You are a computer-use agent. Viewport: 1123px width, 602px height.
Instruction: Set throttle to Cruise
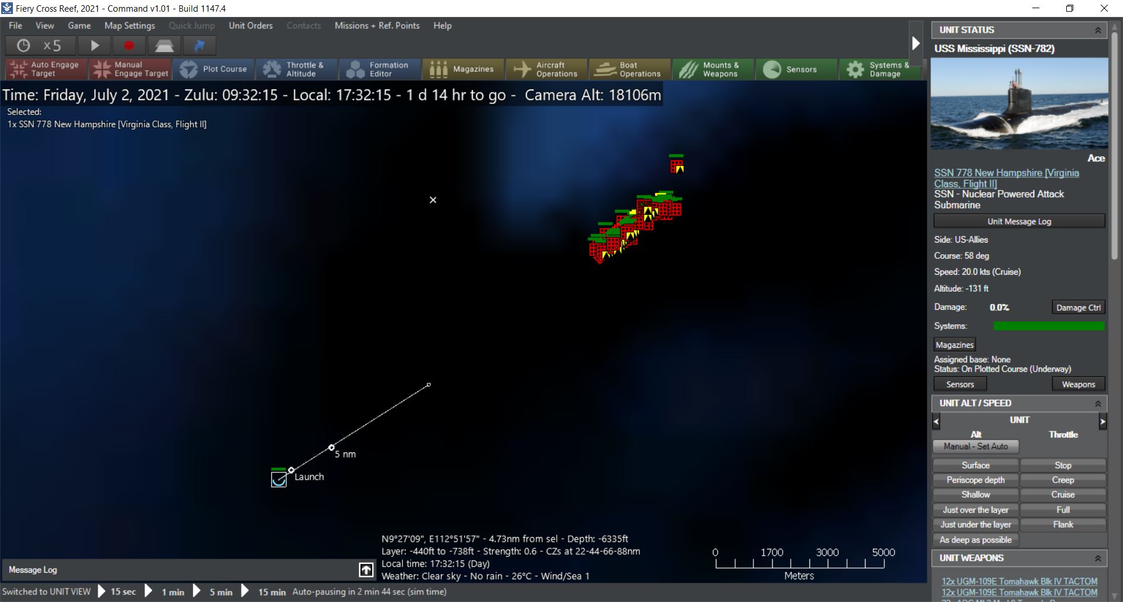pos(1063,494)
